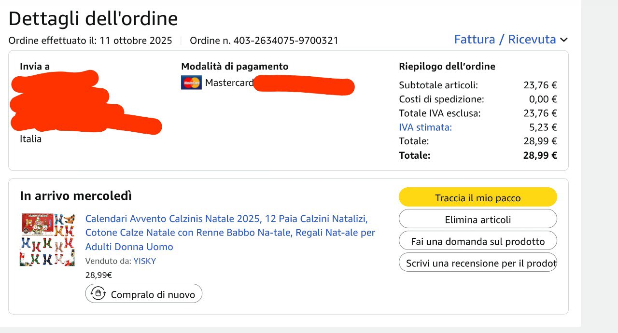The width and height of the screenshot is (618, 333).
Task: Click the order date 11 ottobre 2025
Action: 136,41
